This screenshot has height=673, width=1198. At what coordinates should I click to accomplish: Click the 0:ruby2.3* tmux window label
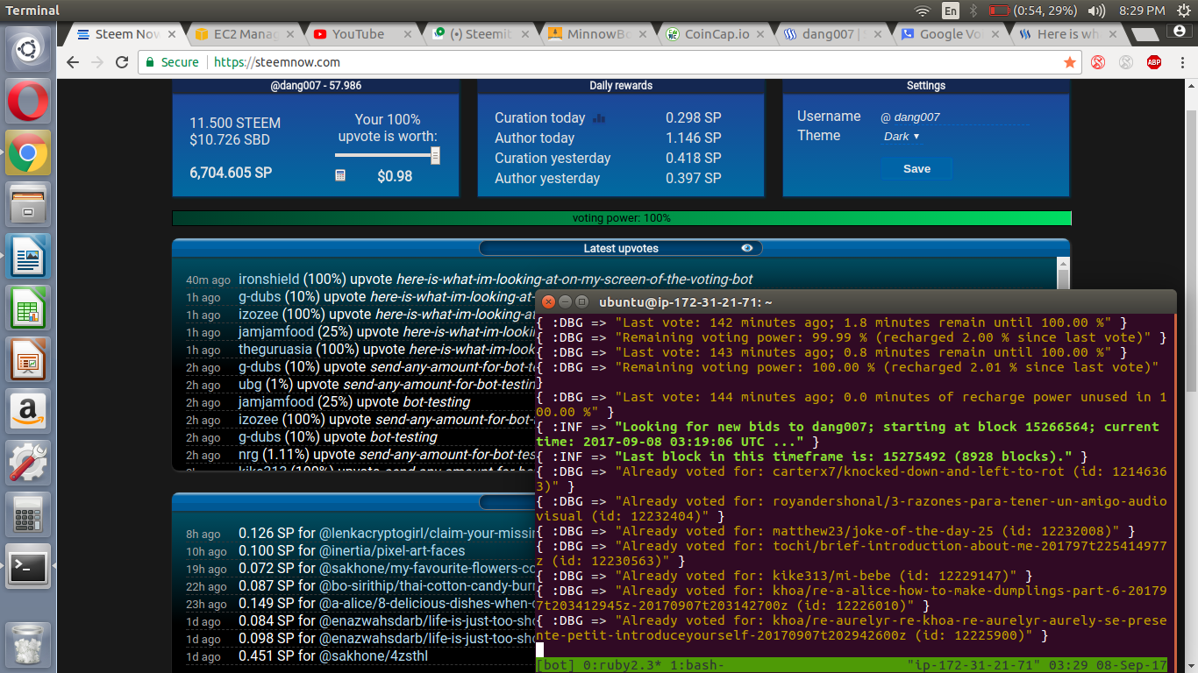(x=623, y=665)
